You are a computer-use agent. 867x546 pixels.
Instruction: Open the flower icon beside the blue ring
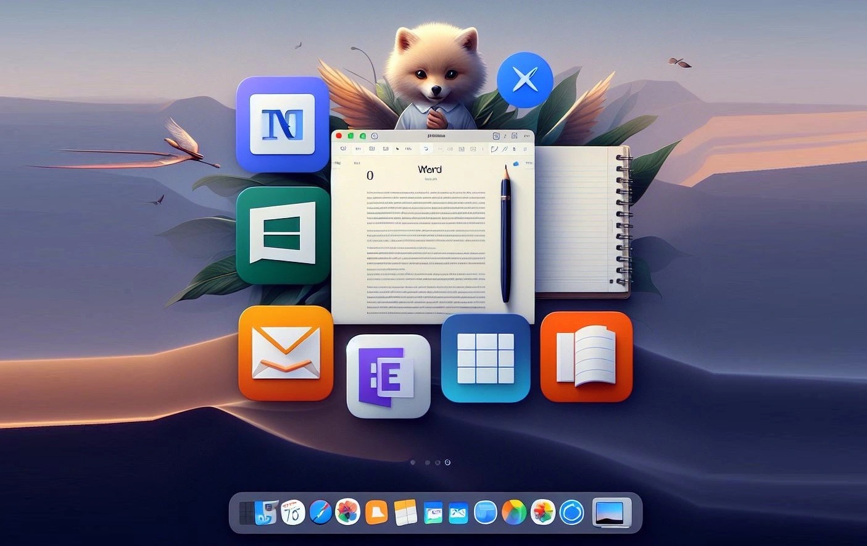point(543,513)
